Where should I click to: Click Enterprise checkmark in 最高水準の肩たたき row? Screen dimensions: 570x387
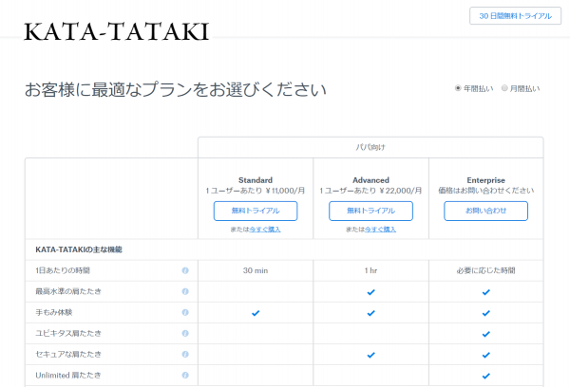486,292
